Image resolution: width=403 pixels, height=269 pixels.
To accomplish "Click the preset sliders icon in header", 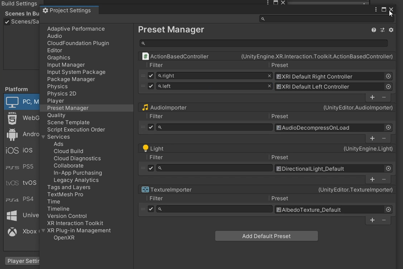I will [383, 30].
